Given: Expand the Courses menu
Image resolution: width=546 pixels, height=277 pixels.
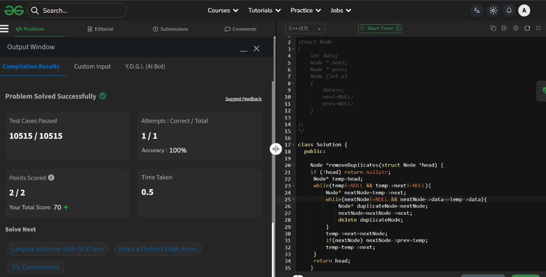Looking at the screenshot, I should point(223,10).
